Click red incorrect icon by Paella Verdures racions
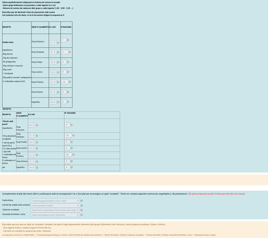Screen dimensions: 268x238 pyautogui.click(x=70, y=52)
